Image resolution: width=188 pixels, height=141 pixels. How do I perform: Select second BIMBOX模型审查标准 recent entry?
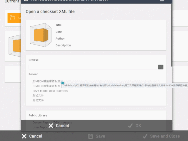[x=46, y=86]
